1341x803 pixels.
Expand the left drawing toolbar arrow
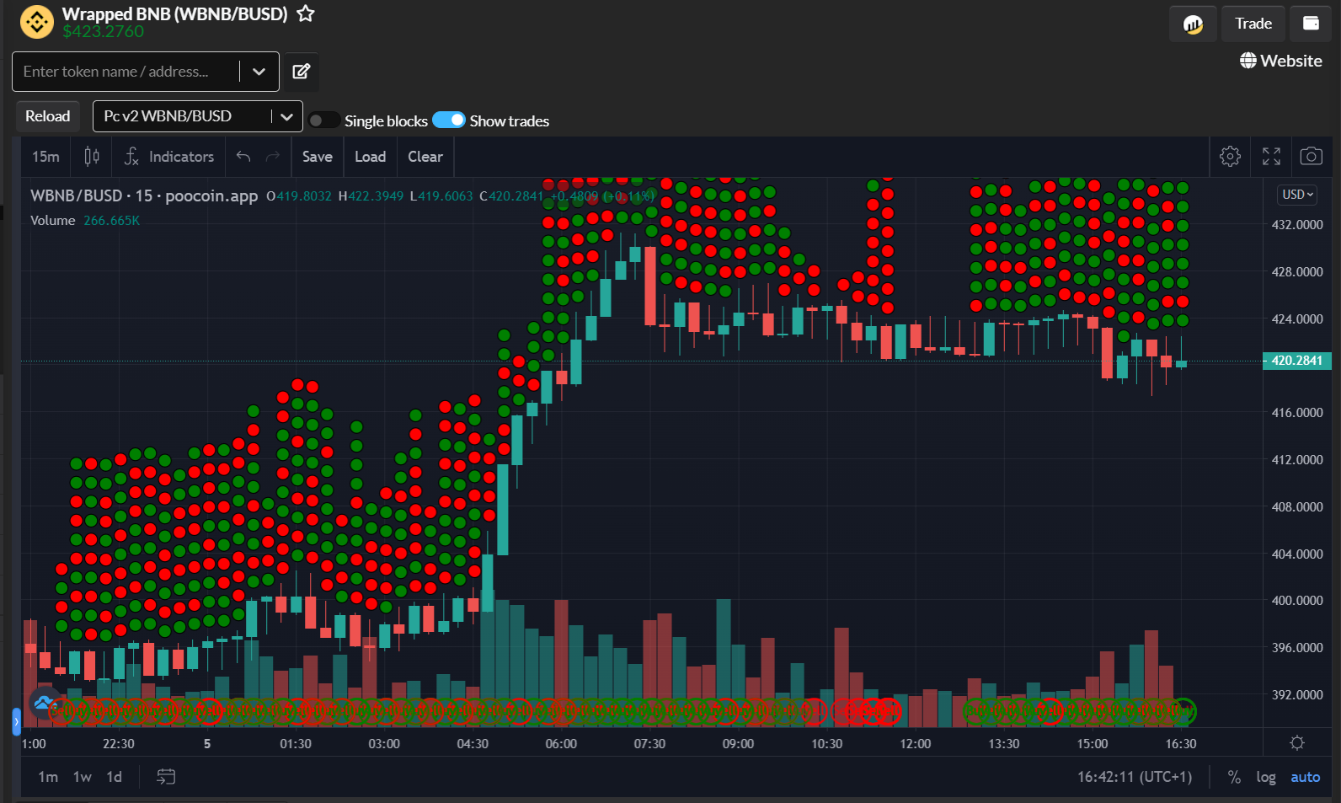coord(16,722)
